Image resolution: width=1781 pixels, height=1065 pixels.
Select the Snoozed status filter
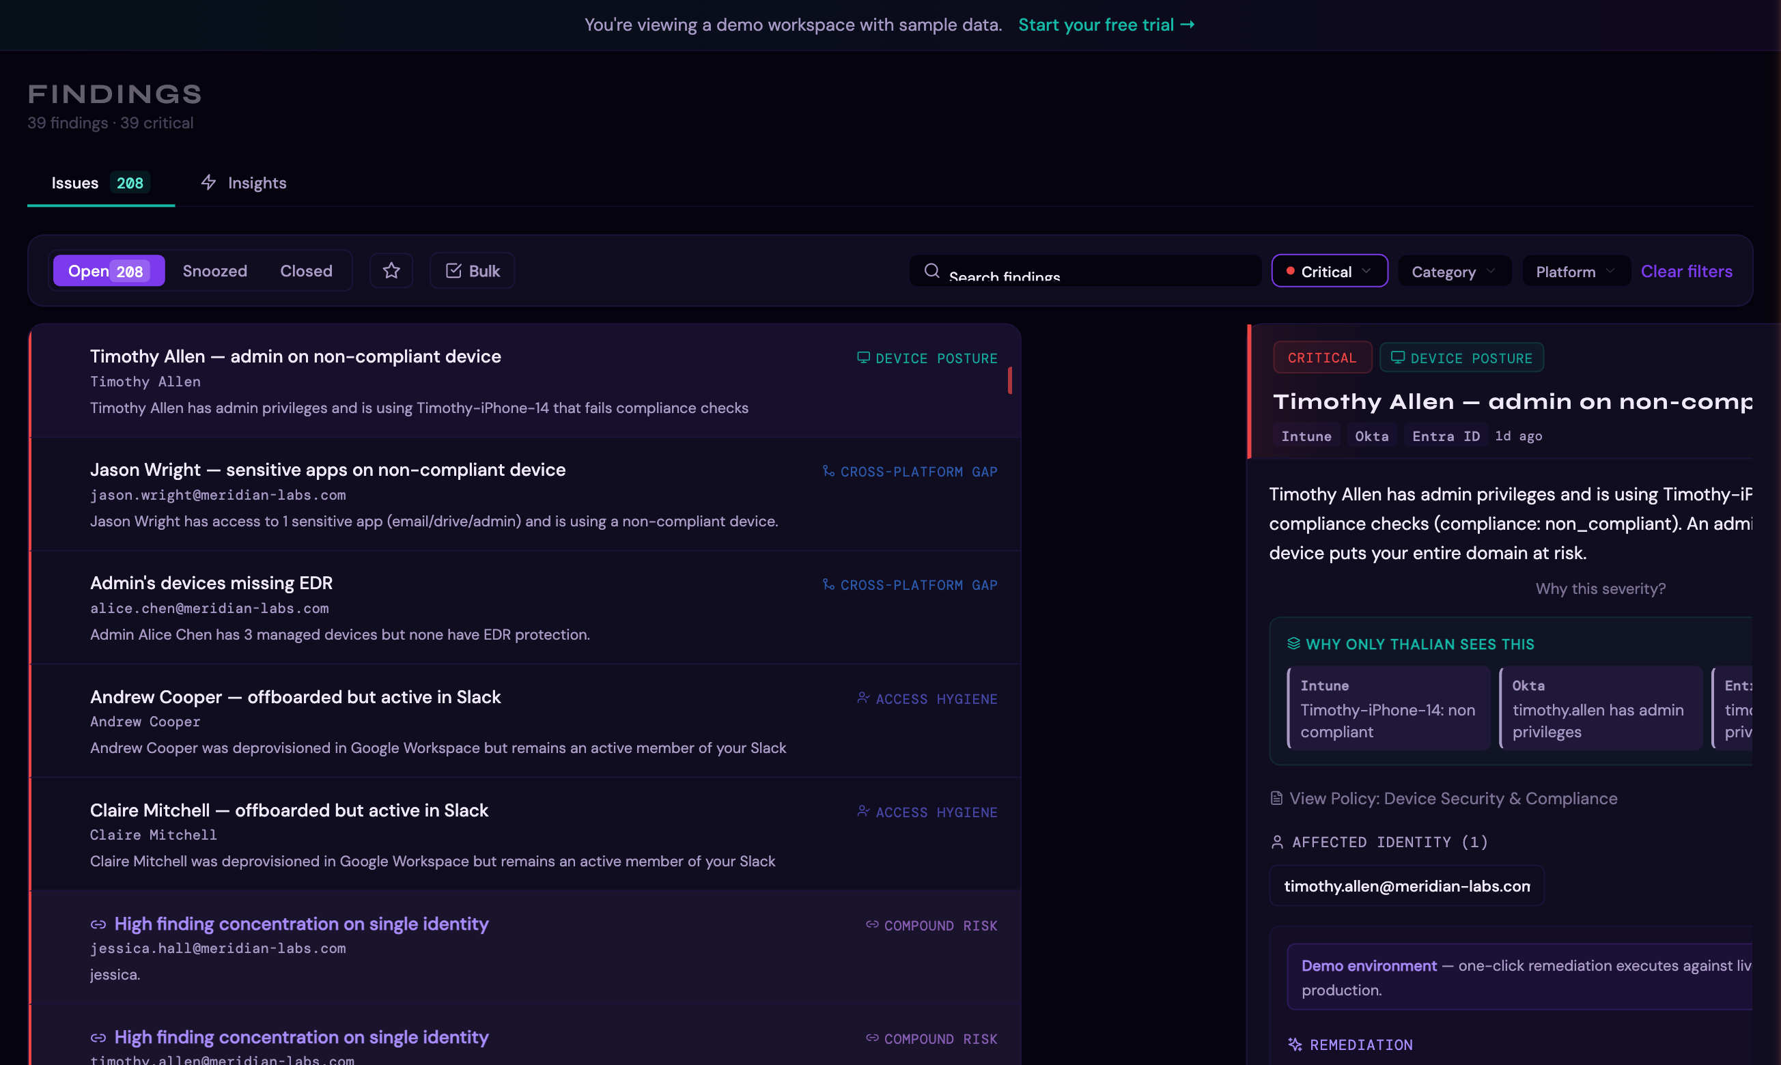[x=214, y=270]
